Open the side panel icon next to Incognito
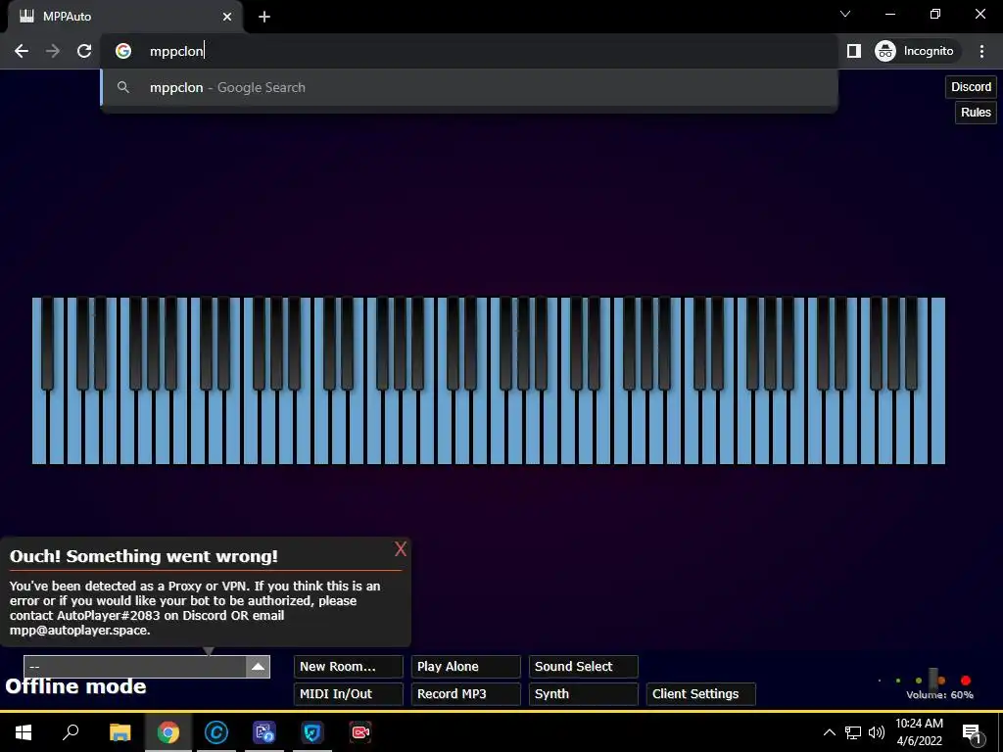 [854, 51]
